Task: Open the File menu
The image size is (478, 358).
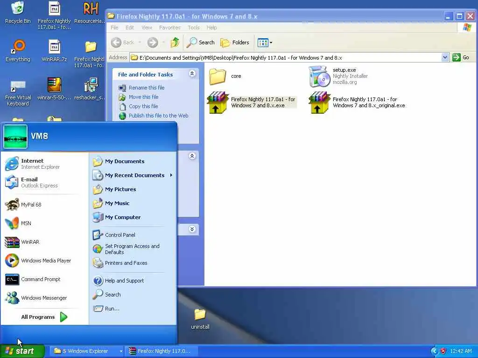Action: coord(114,28)
